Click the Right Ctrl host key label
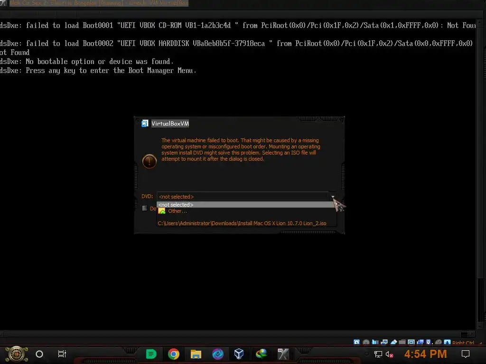The height and width of the screenshot is (364, 486). click(x=463, y=343)
